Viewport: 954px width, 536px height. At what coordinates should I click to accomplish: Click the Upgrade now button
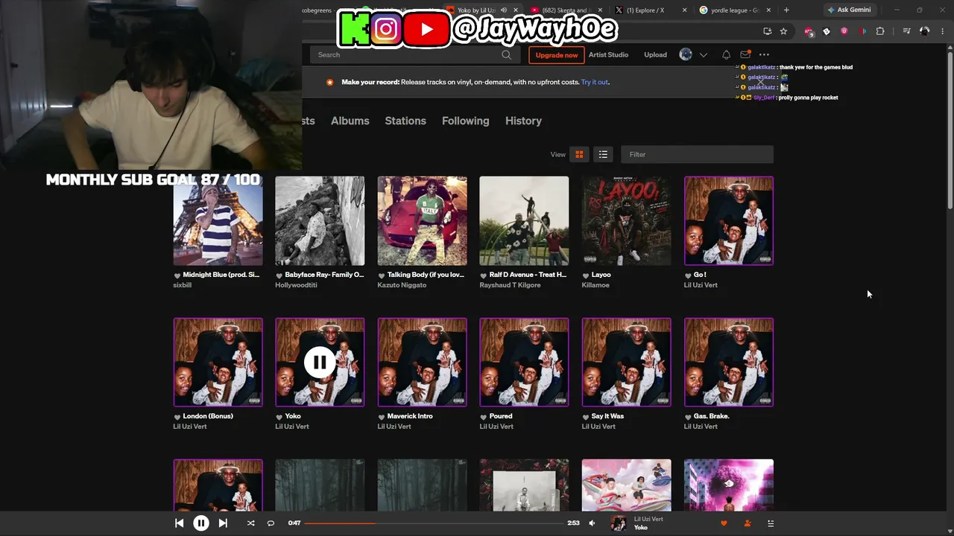(557, 55)
